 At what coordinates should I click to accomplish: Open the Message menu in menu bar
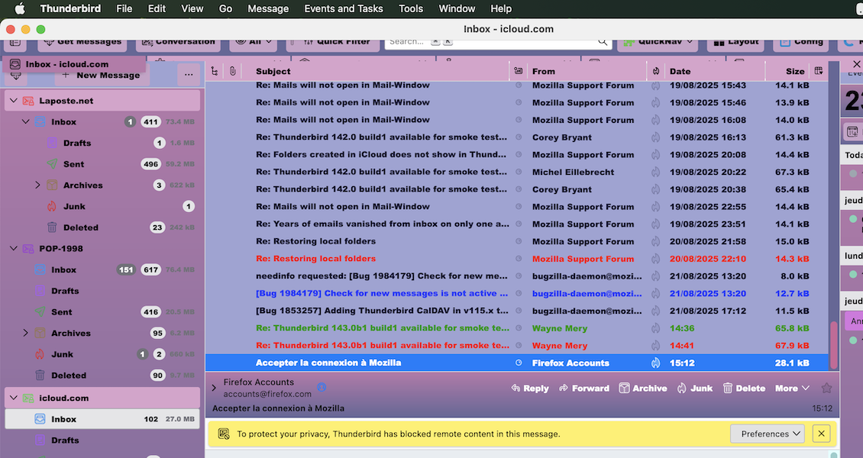click(x=268, y=8)
